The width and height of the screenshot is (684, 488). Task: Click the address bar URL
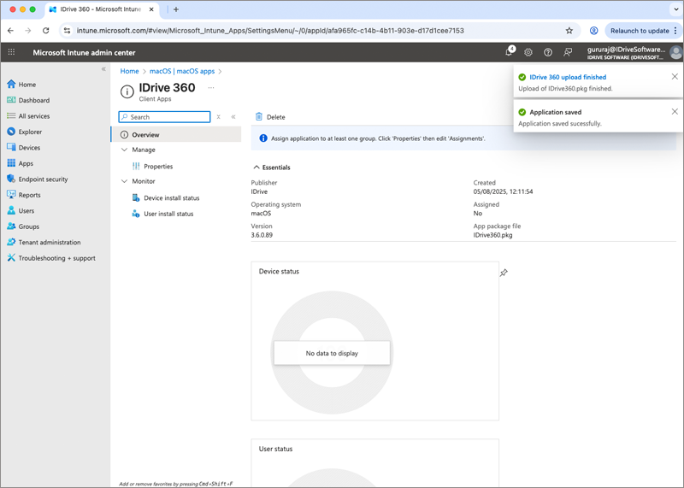(270, 31)
